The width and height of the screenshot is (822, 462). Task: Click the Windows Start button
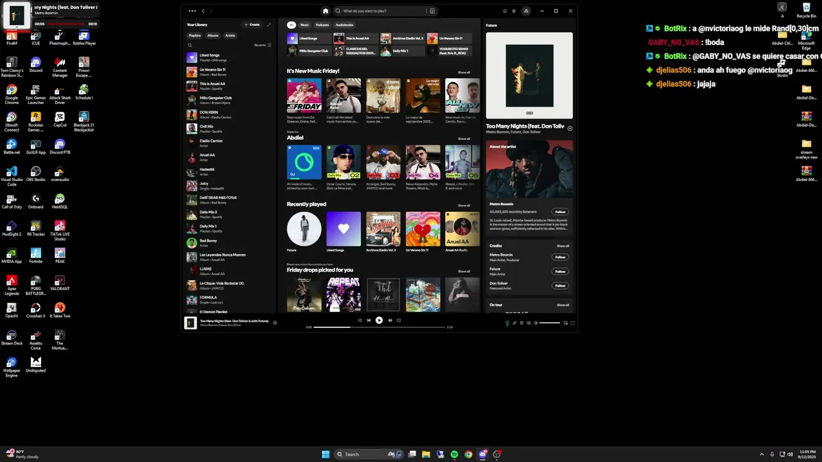[326, 454]
